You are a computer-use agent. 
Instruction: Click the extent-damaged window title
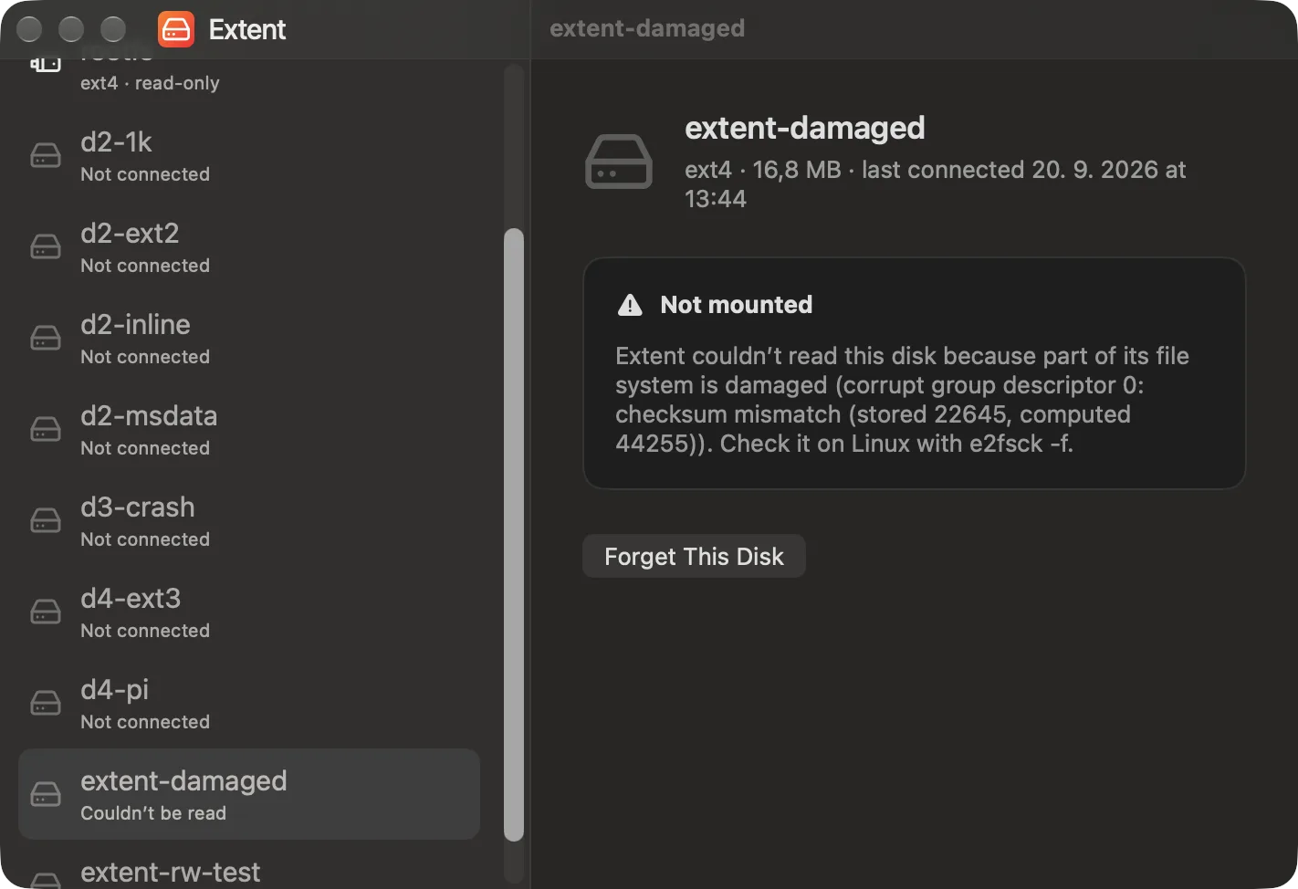coord(647,28)
